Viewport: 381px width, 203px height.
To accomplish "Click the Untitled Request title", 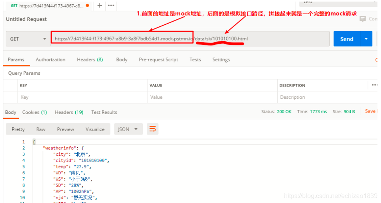I will (26, 19).
